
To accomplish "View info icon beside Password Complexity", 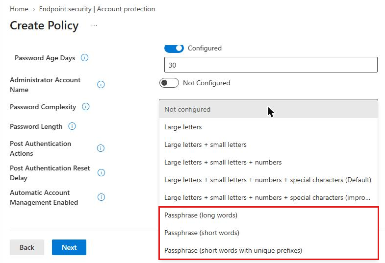I will [86, 107].
